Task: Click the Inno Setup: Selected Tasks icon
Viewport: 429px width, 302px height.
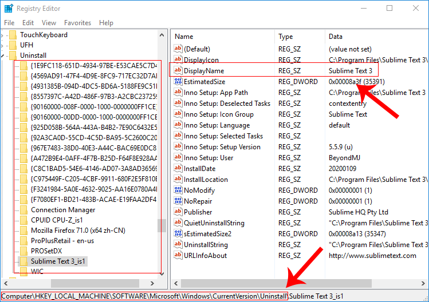Action: coord(178,136)
